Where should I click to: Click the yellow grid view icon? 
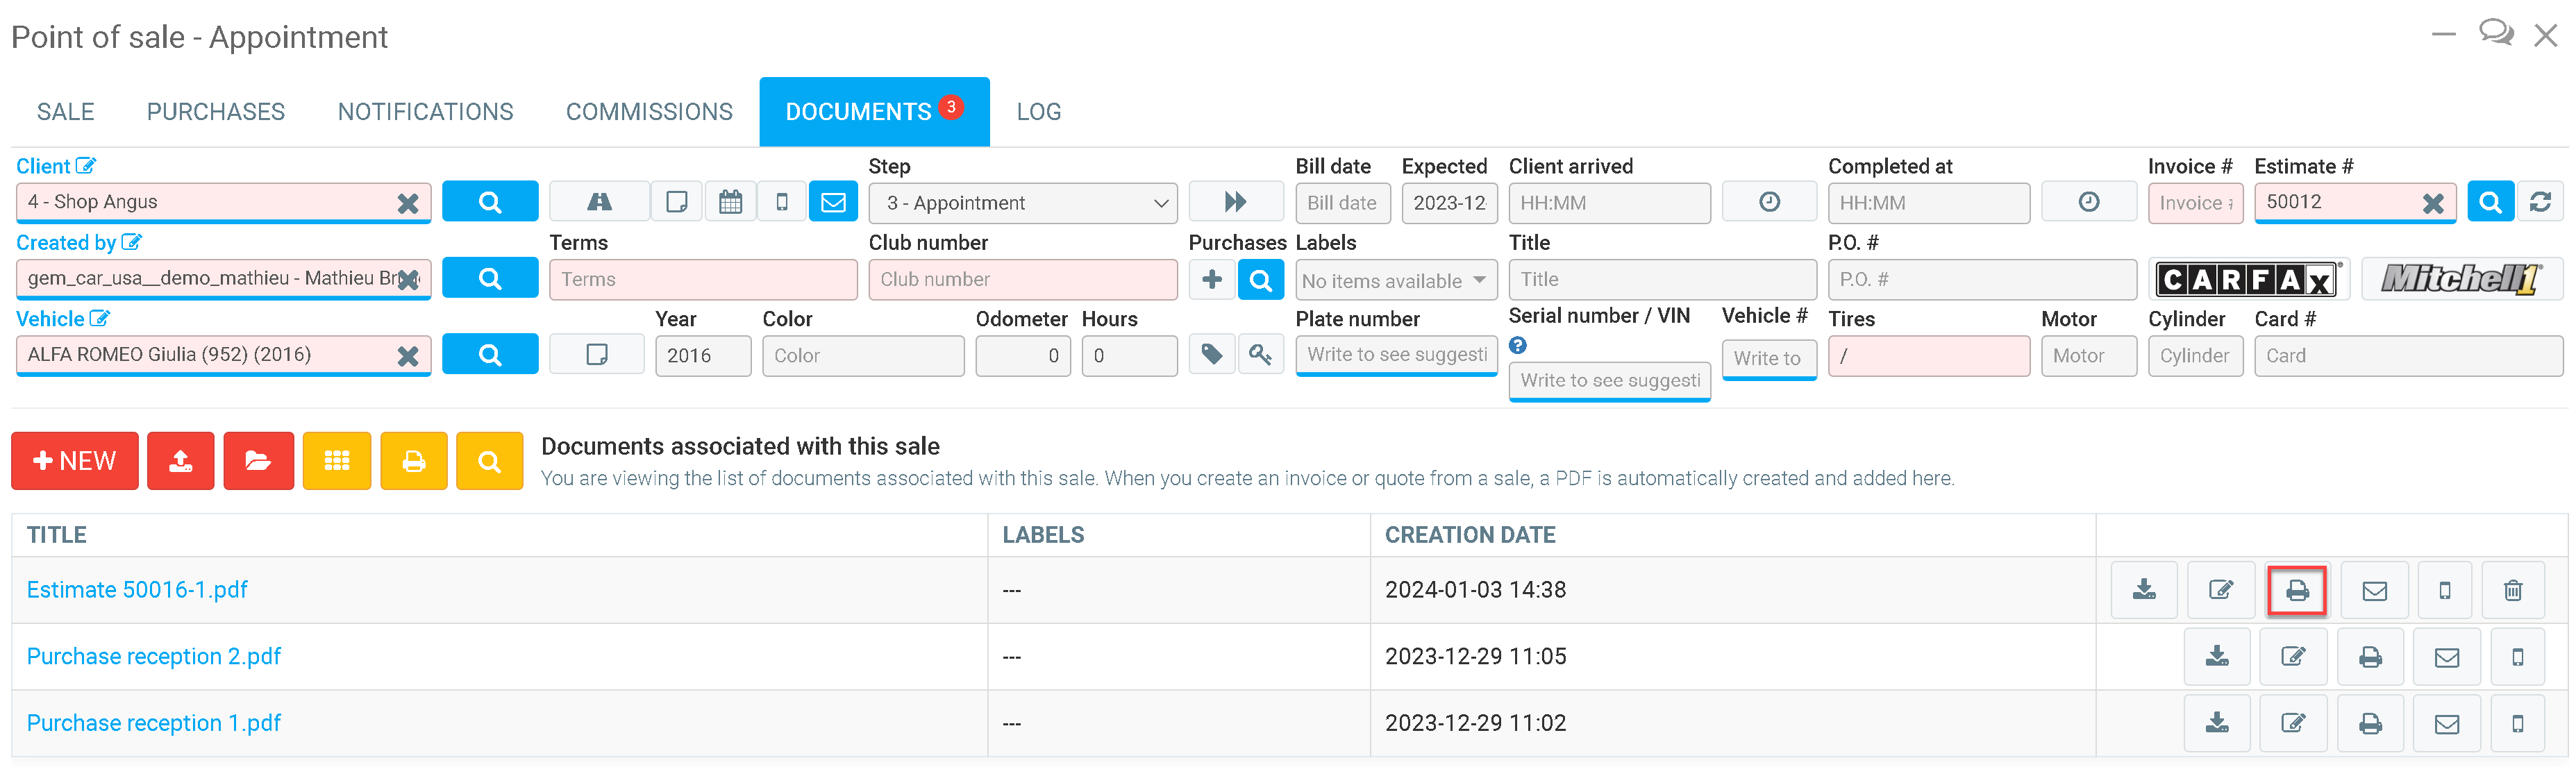click(x=337, y=461)
